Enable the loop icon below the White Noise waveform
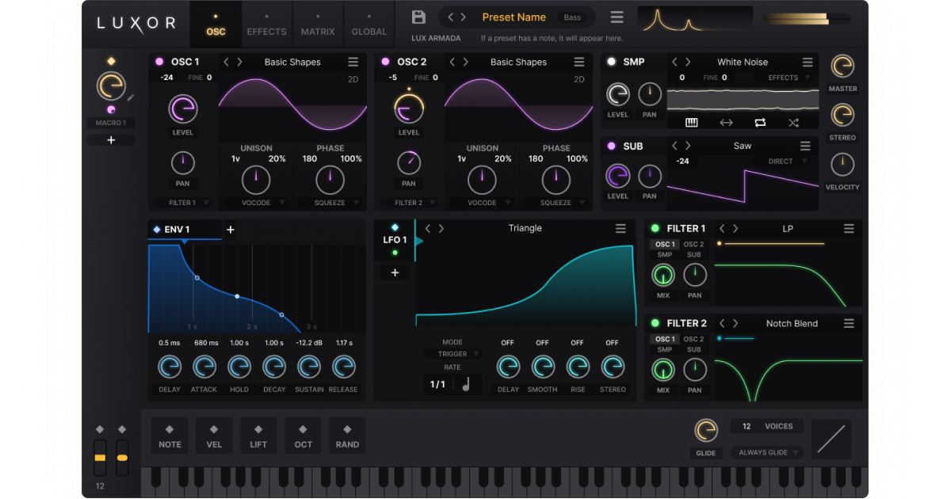 pyautogui.click(x=760, y=123)
